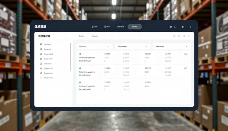The height and width of the screenshot is (131, 228).
Task: Select the highlighted pill tab in top navigation
Action: 135,27
